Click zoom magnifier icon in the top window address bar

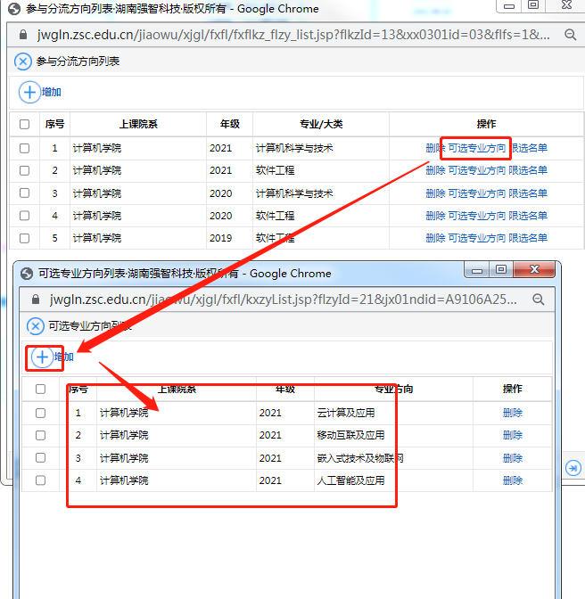[571, 35]
